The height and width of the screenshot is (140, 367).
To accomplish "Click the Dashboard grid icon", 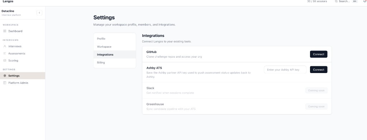I will pos(5,31).
